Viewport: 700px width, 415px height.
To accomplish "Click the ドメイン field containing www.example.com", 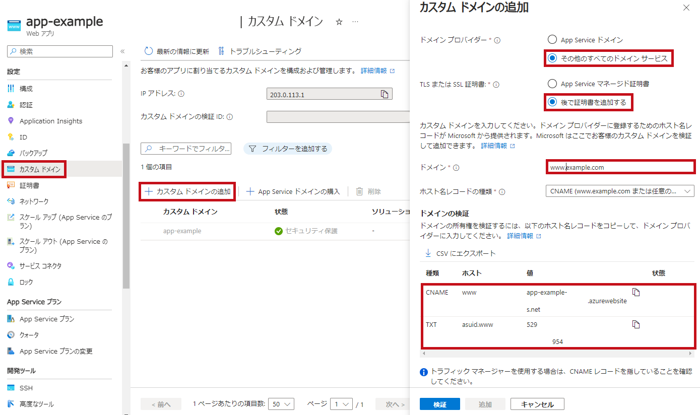I will 621,167.
